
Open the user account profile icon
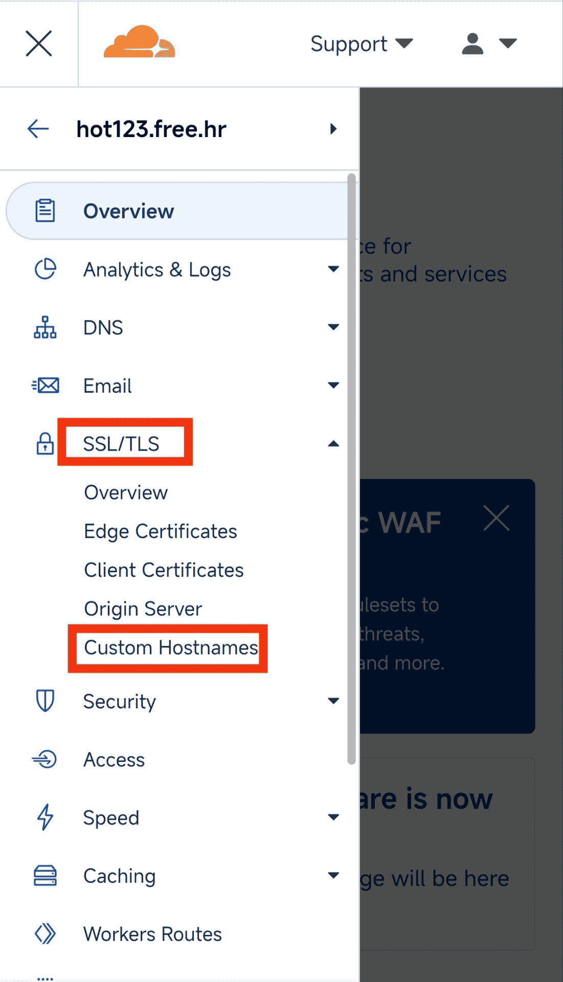tap(472, 43)
